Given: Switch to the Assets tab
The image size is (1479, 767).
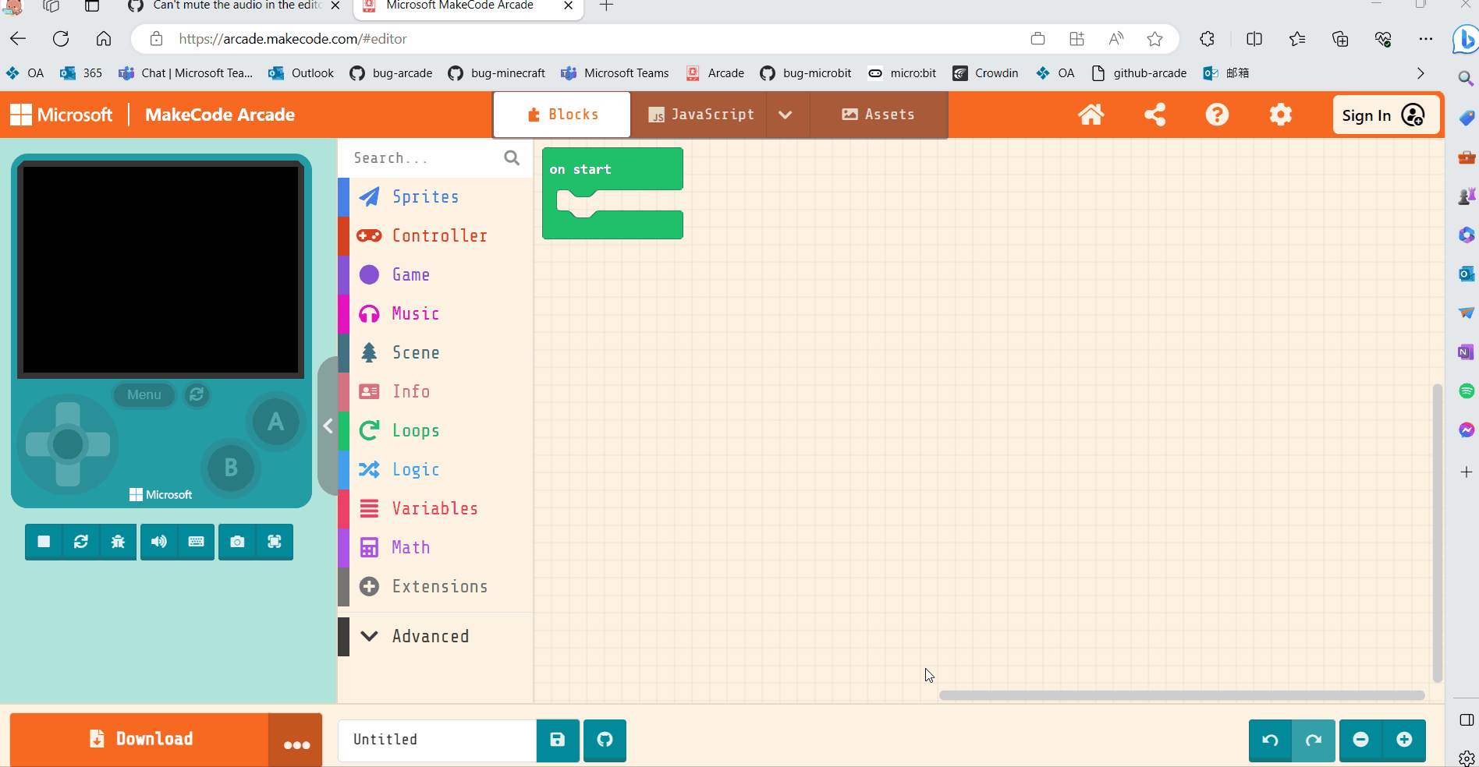Looking at the screenshot, I should 878,115.
